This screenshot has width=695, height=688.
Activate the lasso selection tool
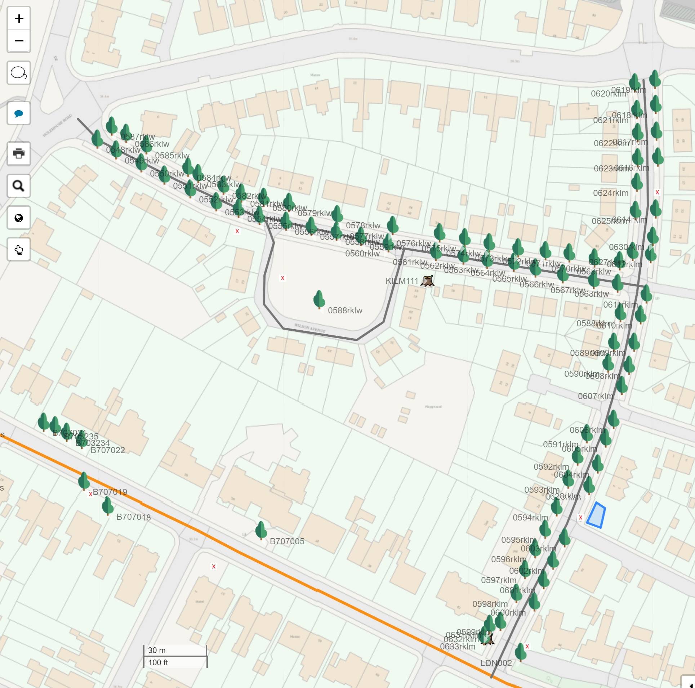click(19, 73)
